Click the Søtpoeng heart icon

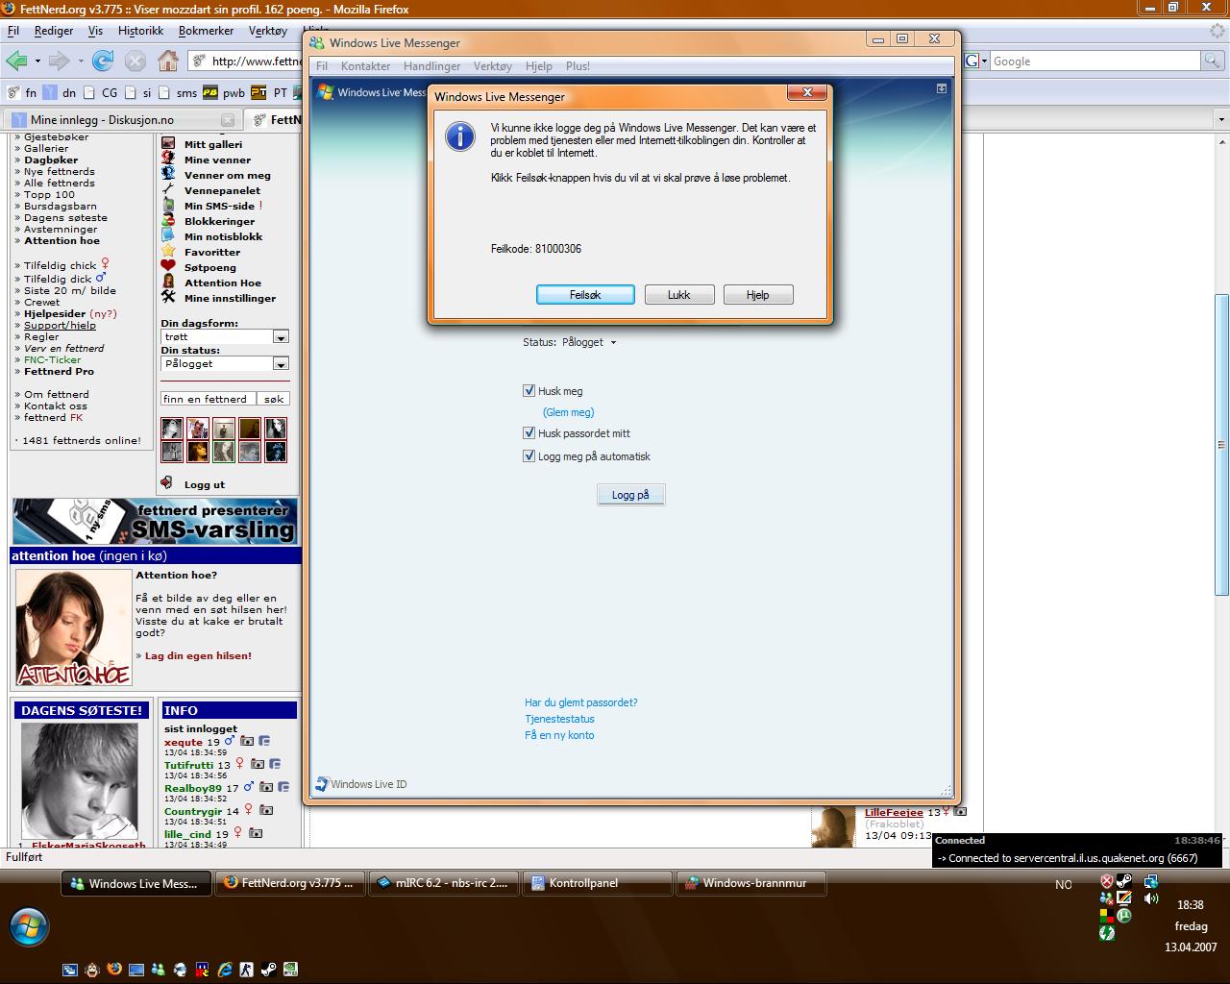(x=168, y=266)
